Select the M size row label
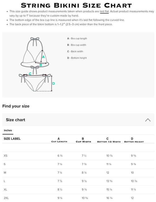 tap(5, 173)
